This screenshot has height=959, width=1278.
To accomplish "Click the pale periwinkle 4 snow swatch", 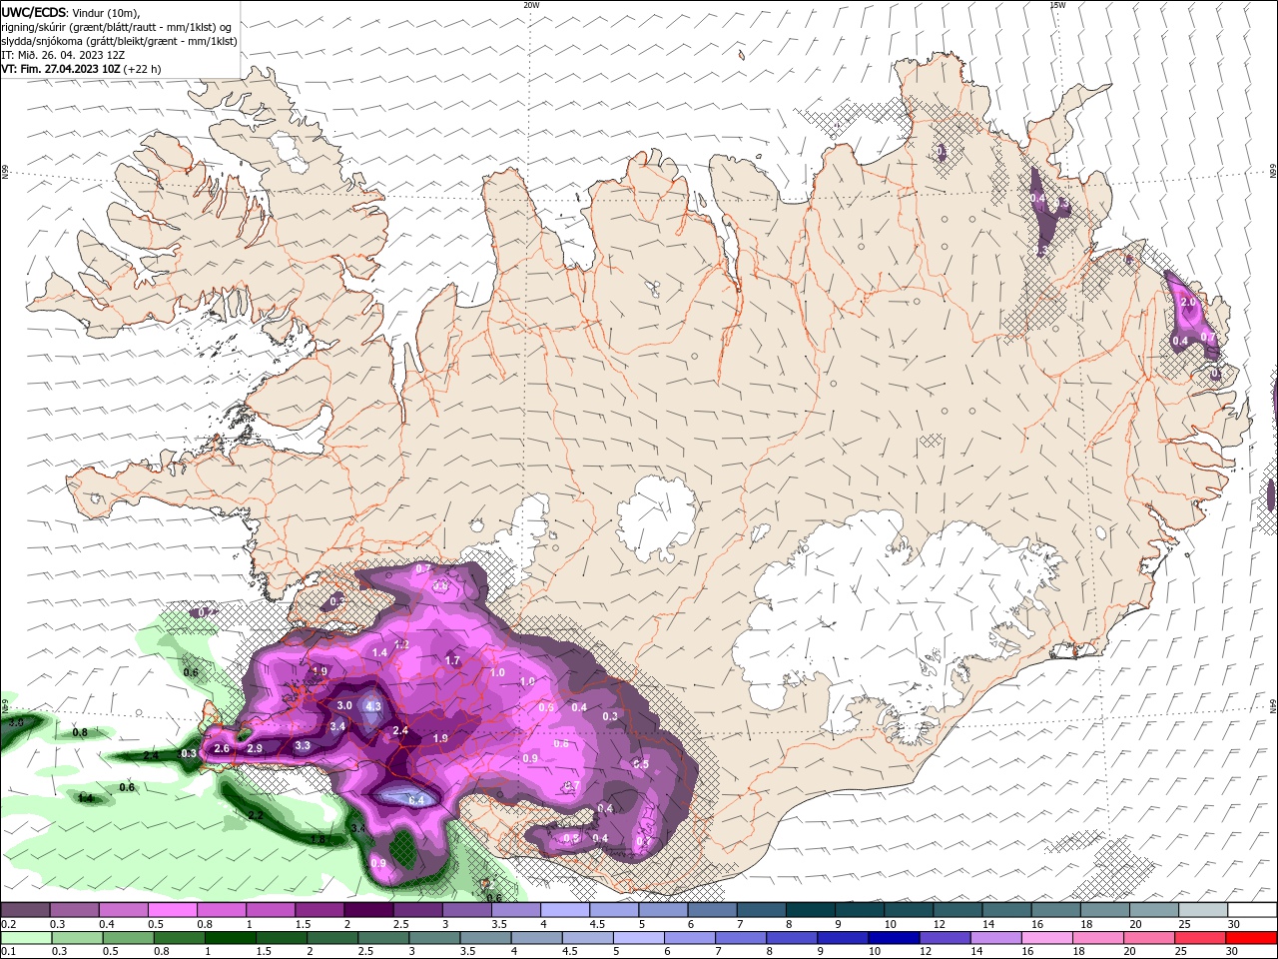I will coord(565,910).
